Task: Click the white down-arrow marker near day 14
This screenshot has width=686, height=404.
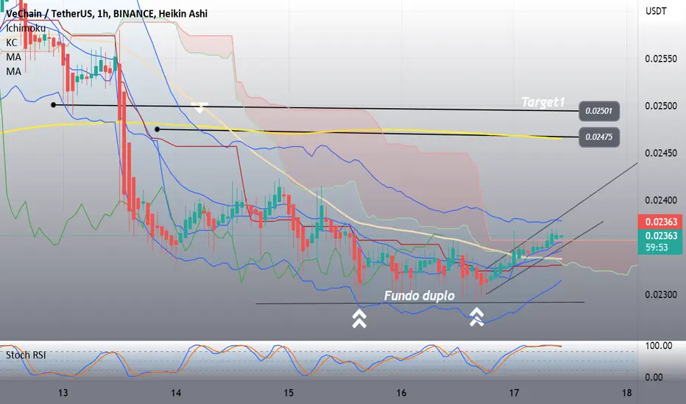Action: 199,107
